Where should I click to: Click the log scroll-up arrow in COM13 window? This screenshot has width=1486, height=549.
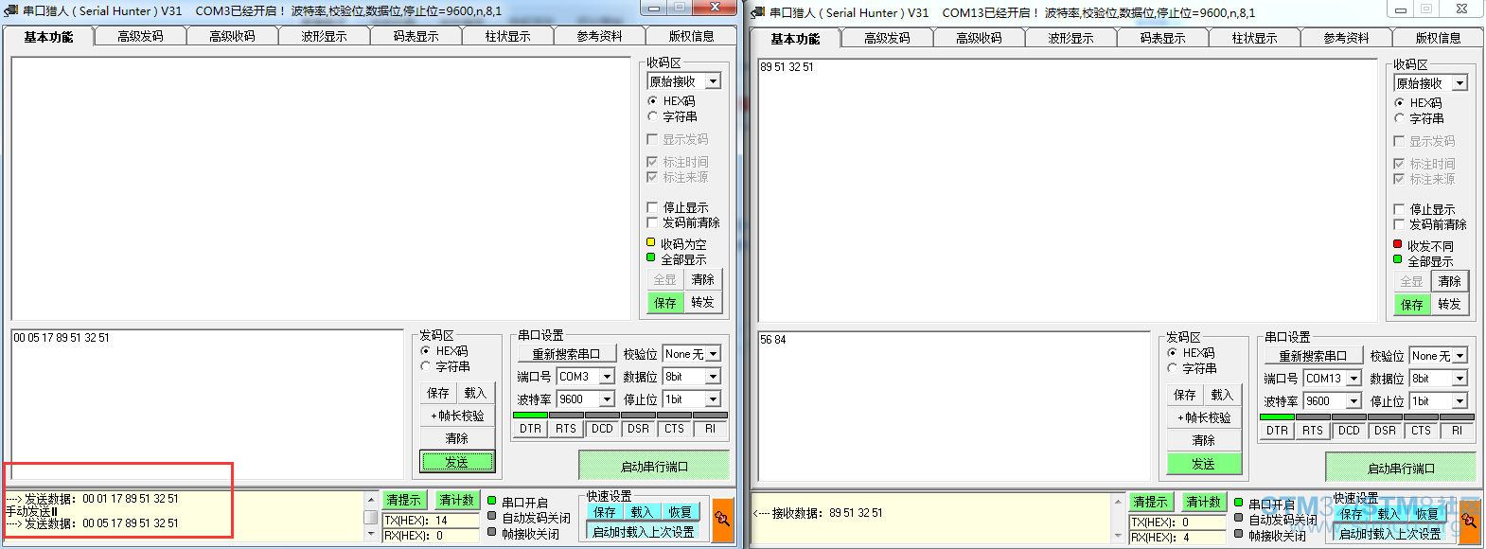(x=1118, y=501)
